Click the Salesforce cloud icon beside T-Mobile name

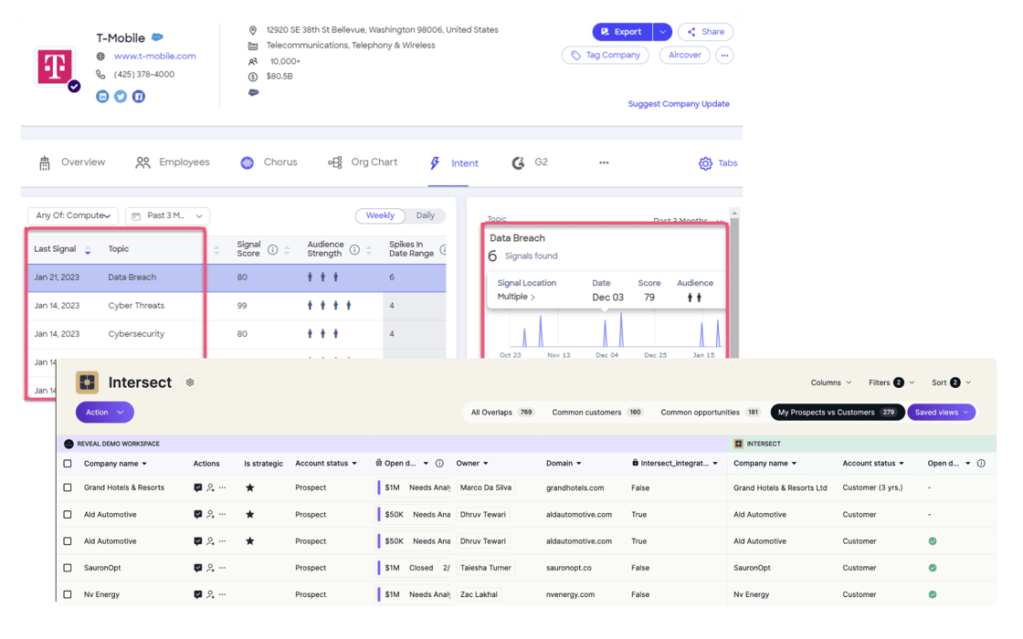(x=157, y=37)
